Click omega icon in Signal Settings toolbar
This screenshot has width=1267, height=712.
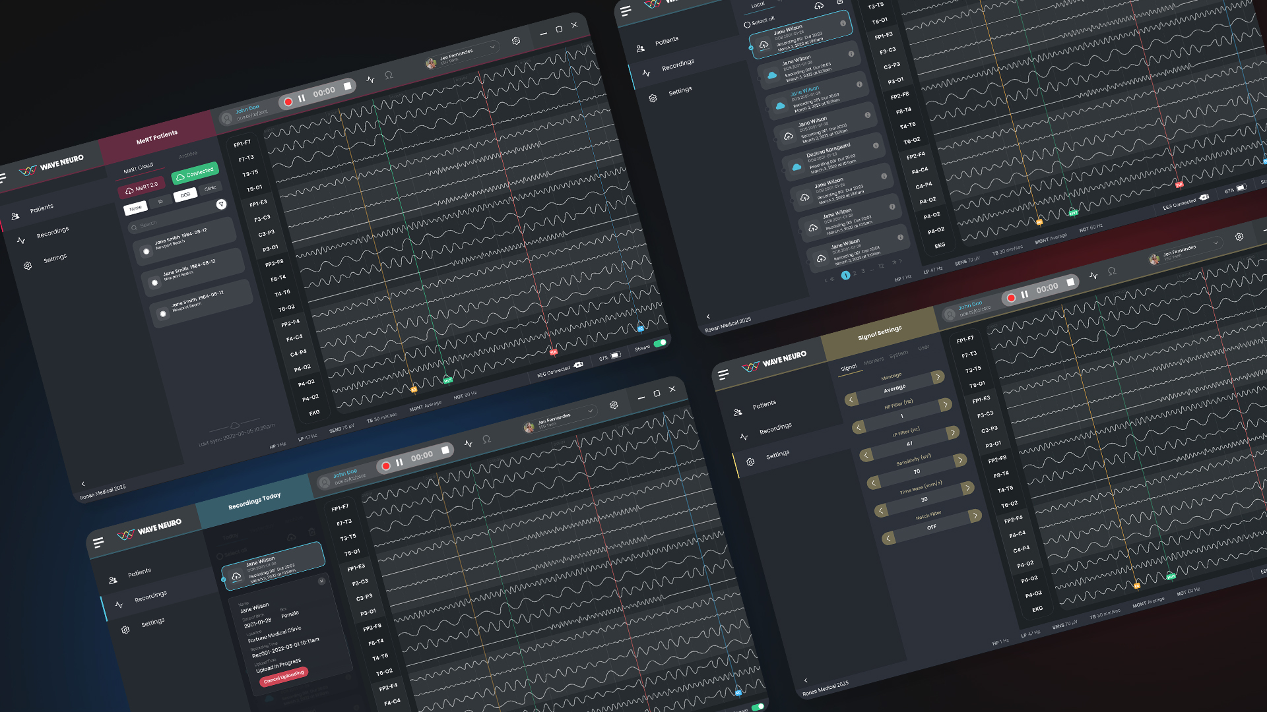pyautogui.click(x=1112, y=271)
